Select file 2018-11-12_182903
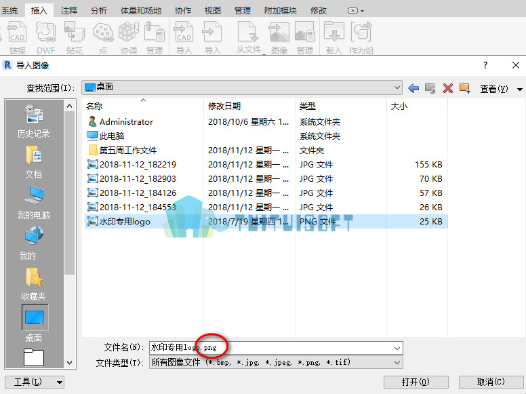 pyautogui.click(x=266, y=178)
